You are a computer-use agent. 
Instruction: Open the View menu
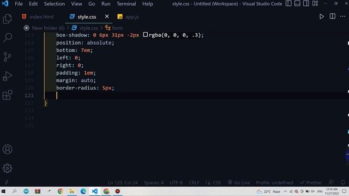click(x=76, y=4)
